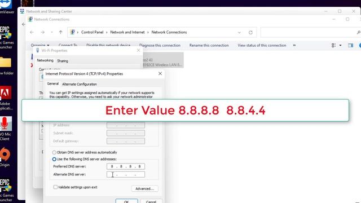Show more toolbar commands chevron

tap(294, 45)
